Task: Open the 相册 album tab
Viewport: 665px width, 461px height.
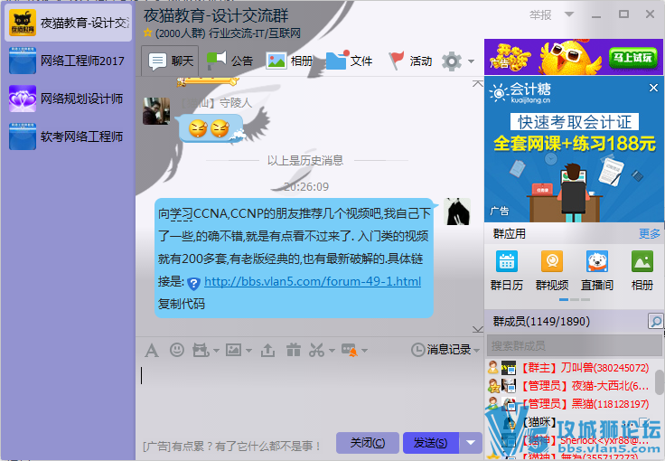Action: pos(289,61)
